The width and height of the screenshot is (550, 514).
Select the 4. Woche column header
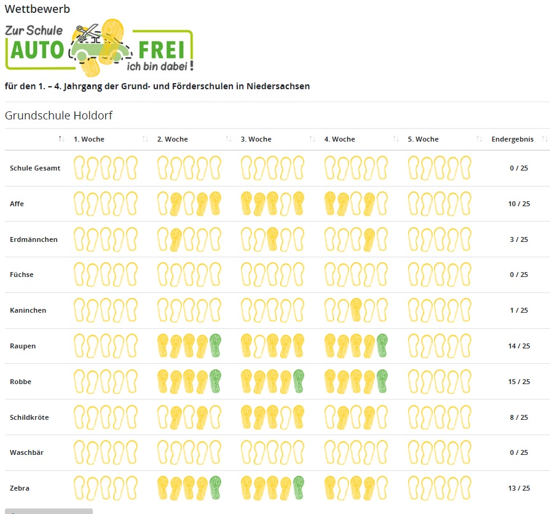340,139
